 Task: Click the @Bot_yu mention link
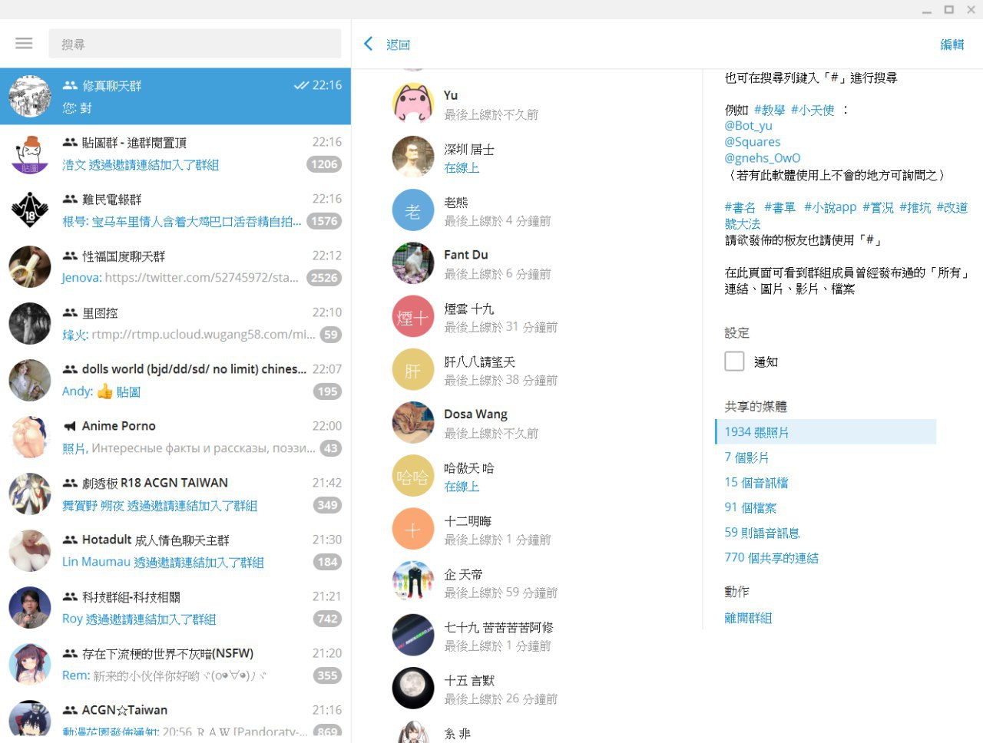tap(748, 126)
